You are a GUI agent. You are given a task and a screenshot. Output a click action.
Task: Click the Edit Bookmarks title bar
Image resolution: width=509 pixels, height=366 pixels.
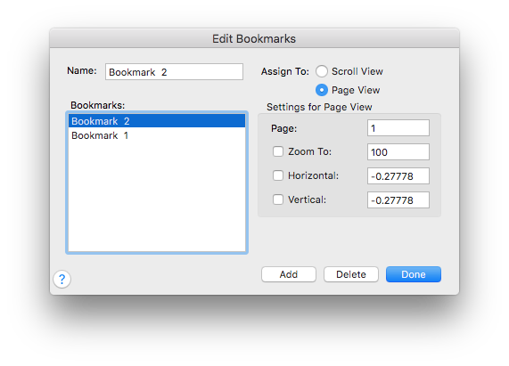pyautogui.click(x=254, y=38)
